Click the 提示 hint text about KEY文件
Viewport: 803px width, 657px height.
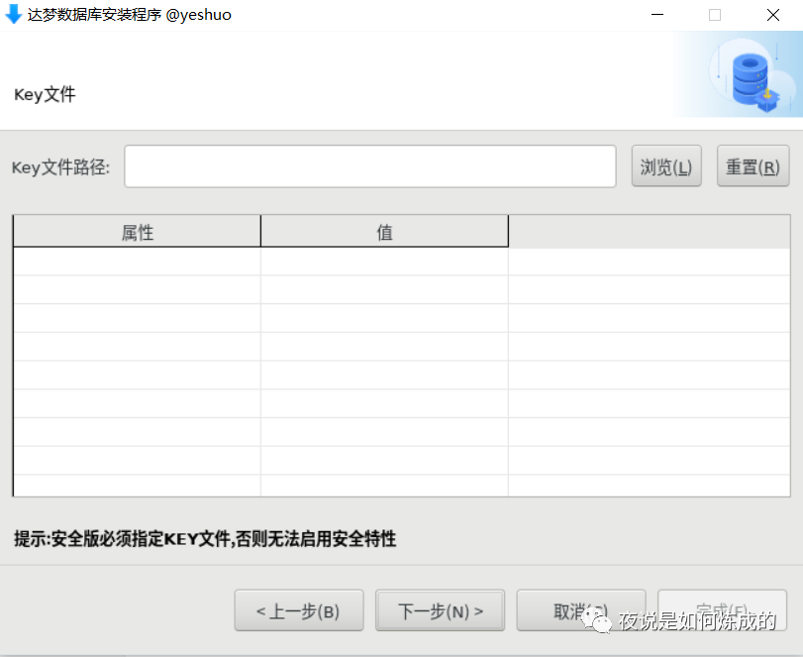coord(205,539)
